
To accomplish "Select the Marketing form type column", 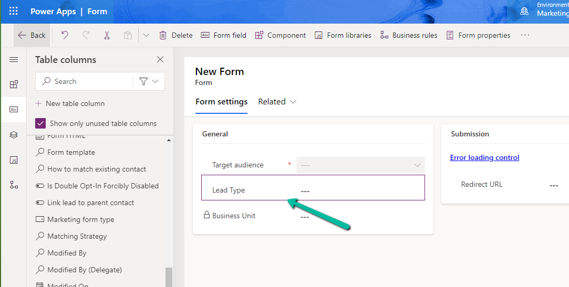I will (x=80, y=219).
